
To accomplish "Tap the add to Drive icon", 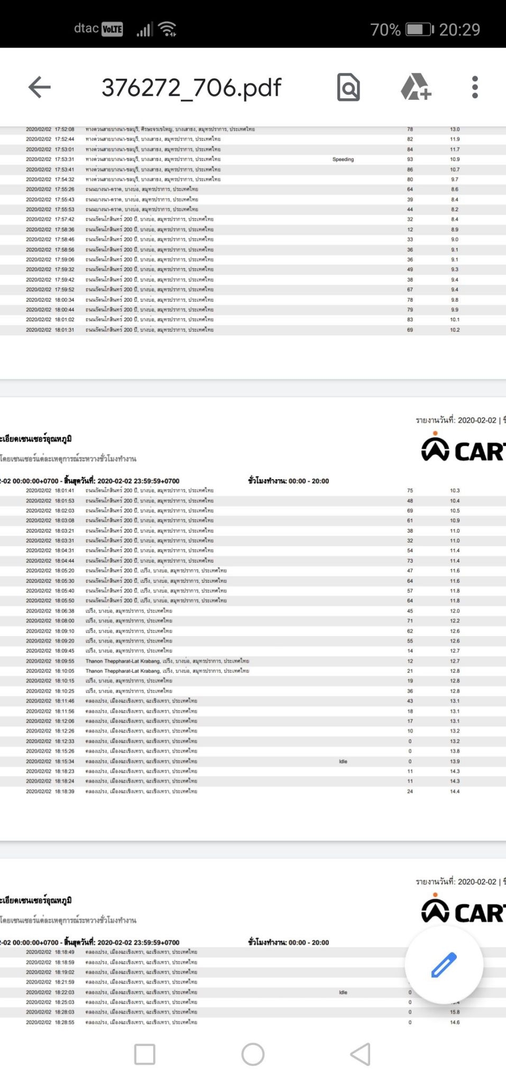I will tap(416, 87).
